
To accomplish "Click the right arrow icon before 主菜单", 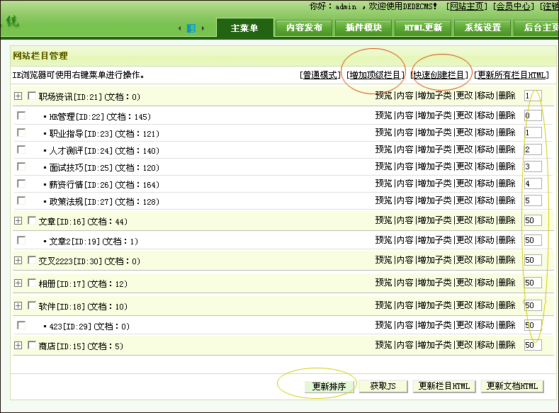I will point(203,28).
